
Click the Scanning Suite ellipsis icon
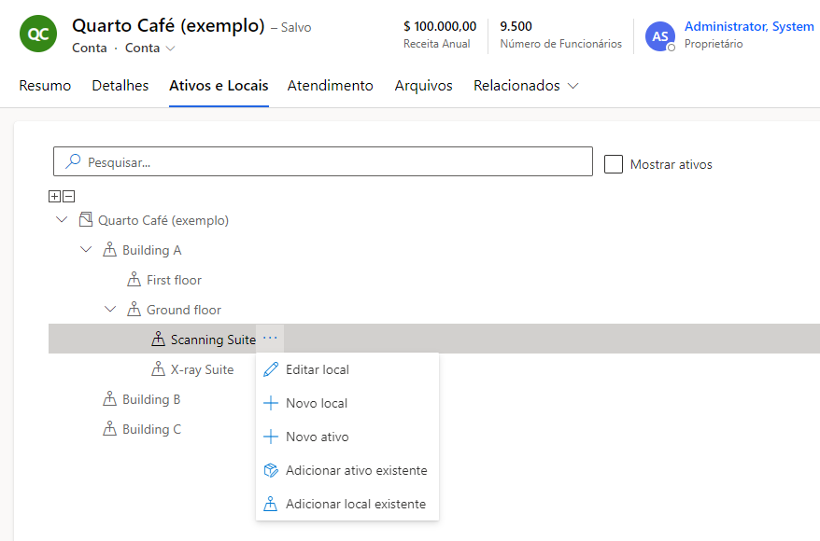[x=270, y=339]
